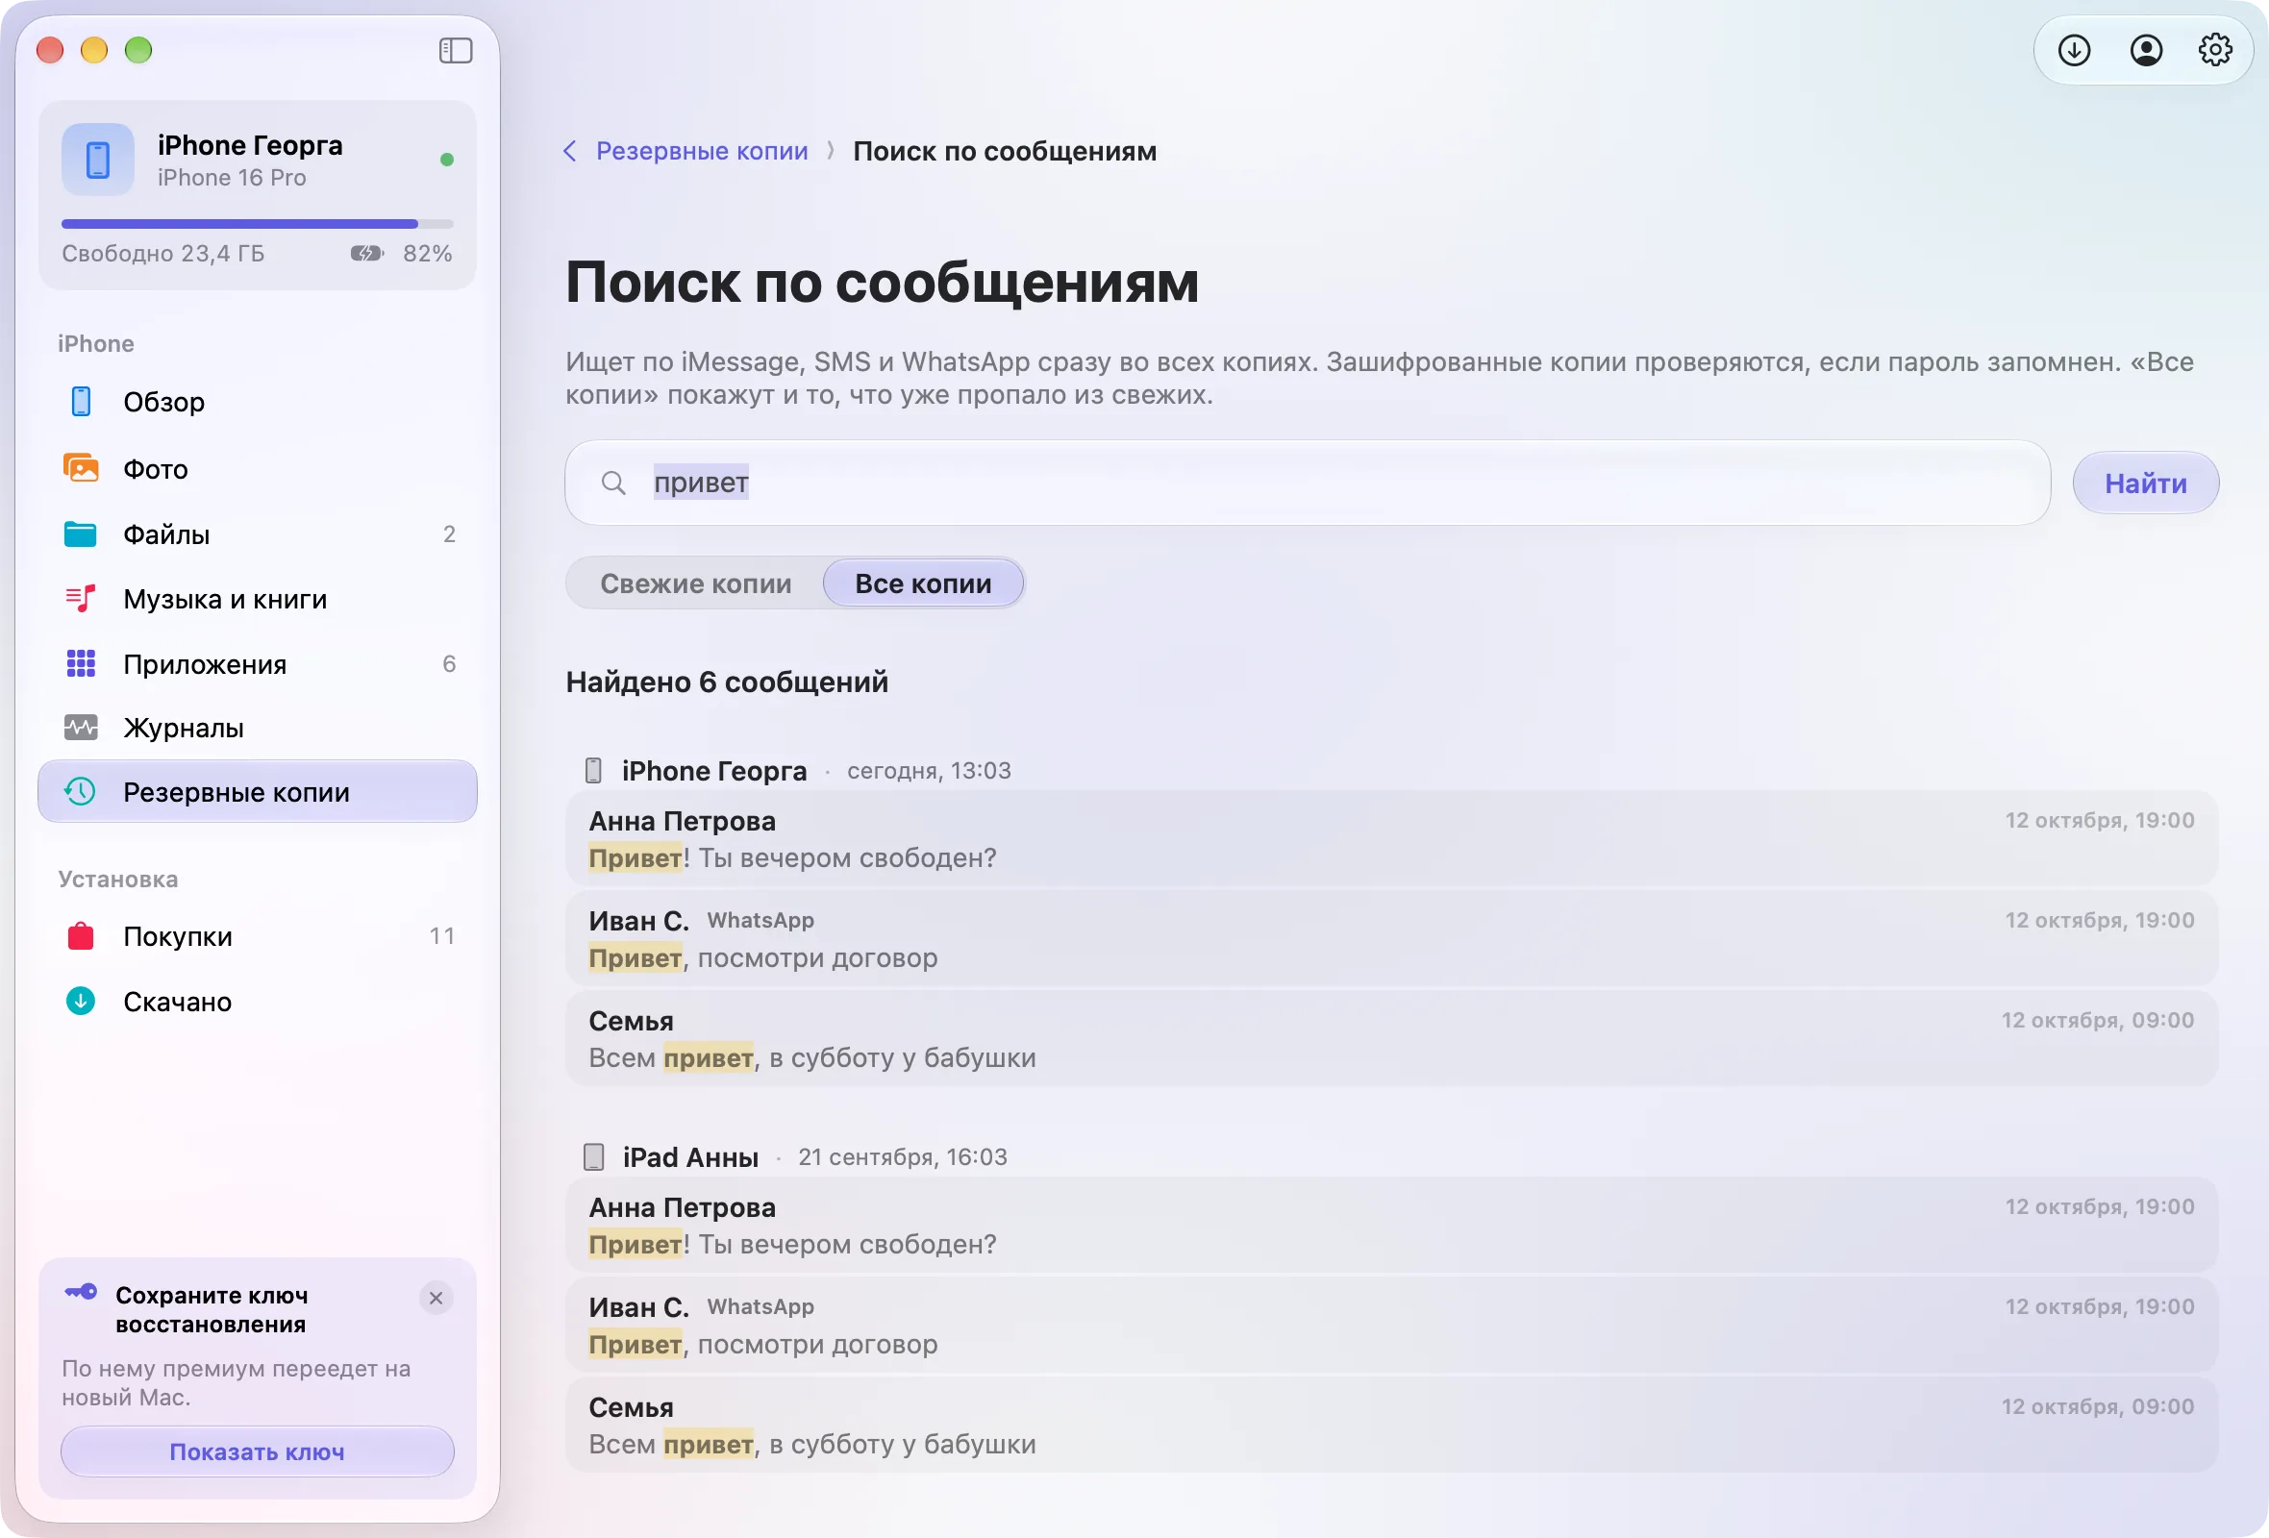Open the account profile icon
The image size is (2269, 1538).
tap(2145, 50)
